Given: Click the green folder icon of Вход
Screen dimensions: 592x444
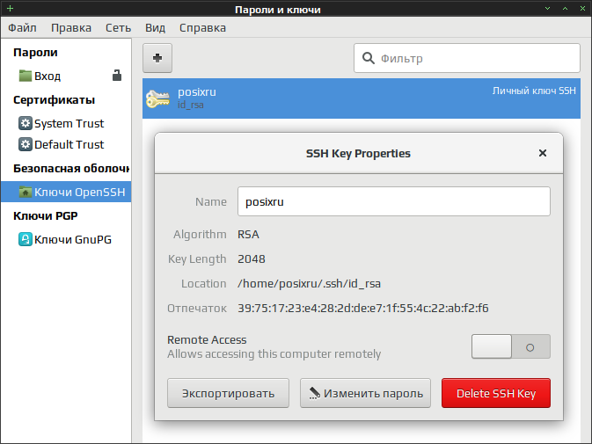Looking at the screenshot, I should [26, 76].
